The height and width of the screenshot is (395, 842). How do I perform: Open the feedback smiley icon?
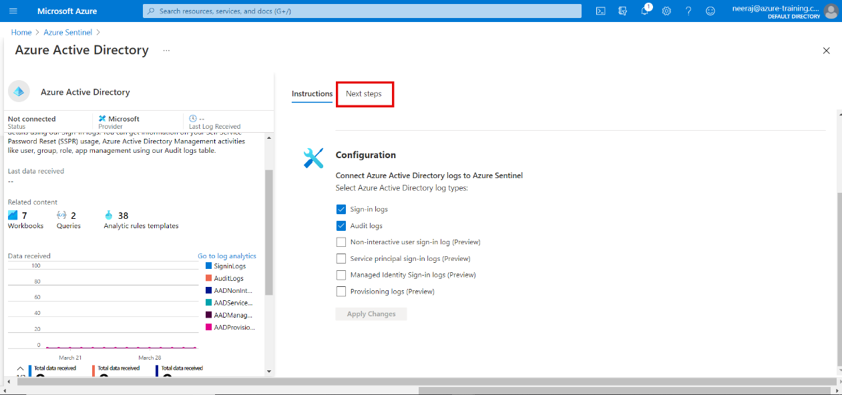click(710, 11)
